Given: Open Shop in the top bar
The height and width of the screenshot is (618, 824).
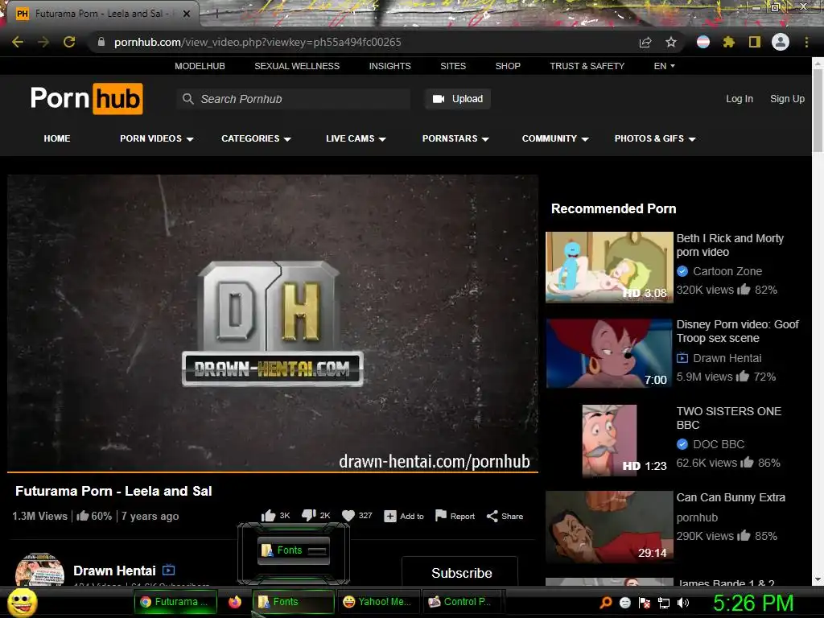Looking at the screenshot, I should pos(508,66).
